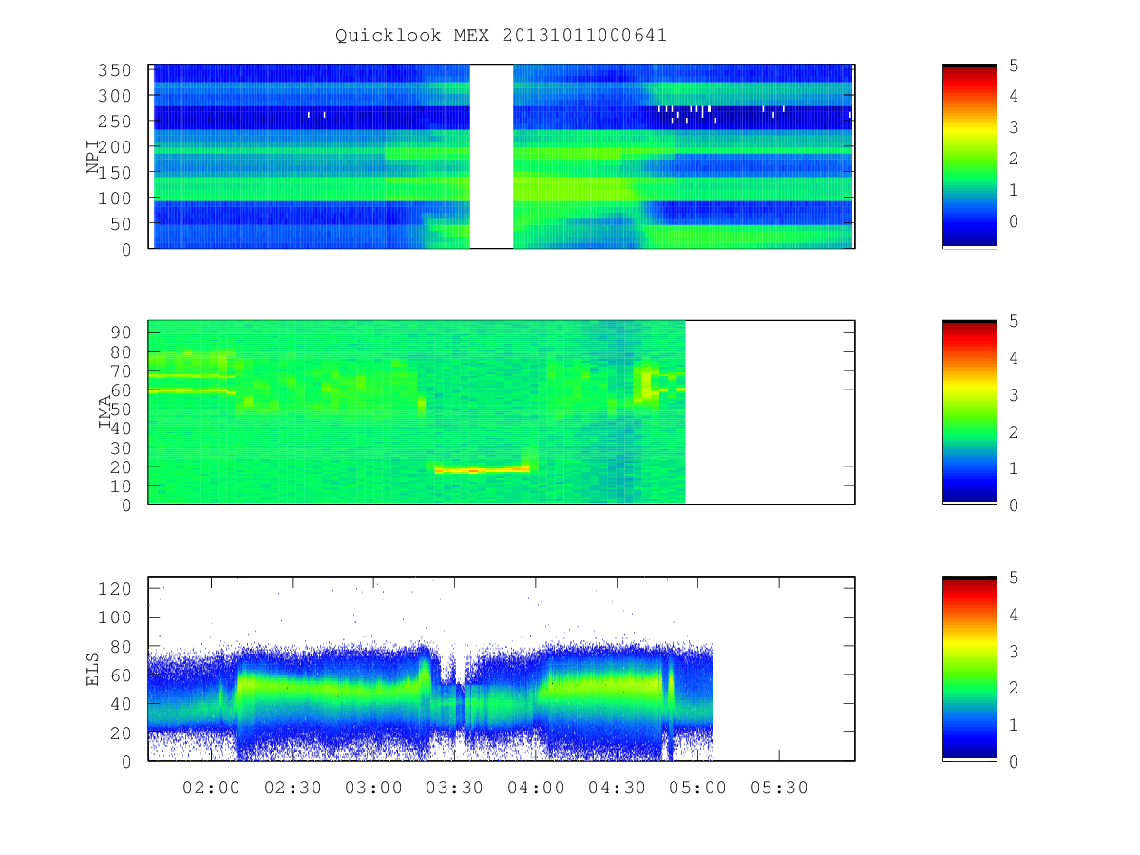Select the NPI axis label
Screen dimensions: 1140x855
[x=93, y=157]
